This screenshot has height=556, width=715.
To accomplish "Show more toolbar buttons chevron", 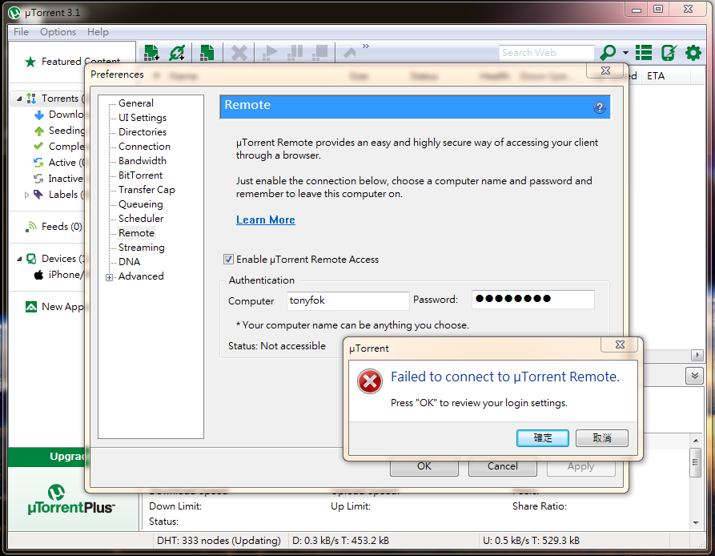I will tap(366, 46).
